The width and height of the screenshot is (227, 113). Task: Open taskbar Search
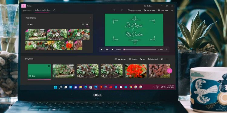pyautogui.click(x=61, y=87)
